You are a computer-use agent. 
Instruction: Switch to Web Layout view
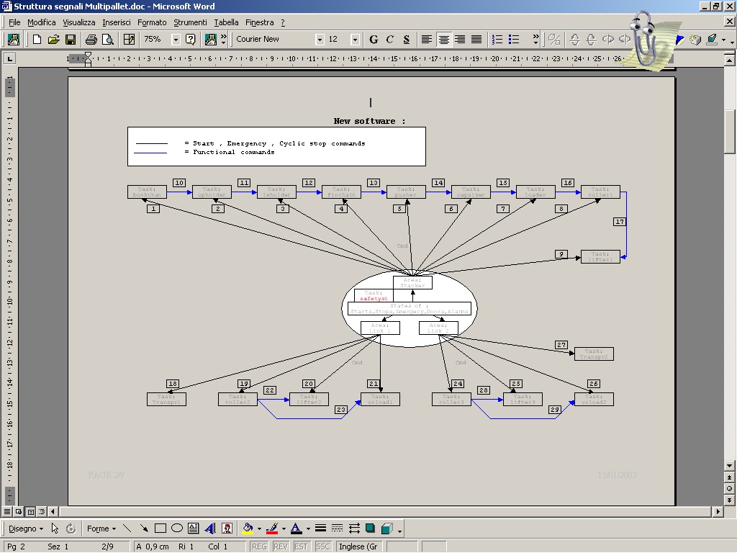pyautogui.click(x=19, y=512)
